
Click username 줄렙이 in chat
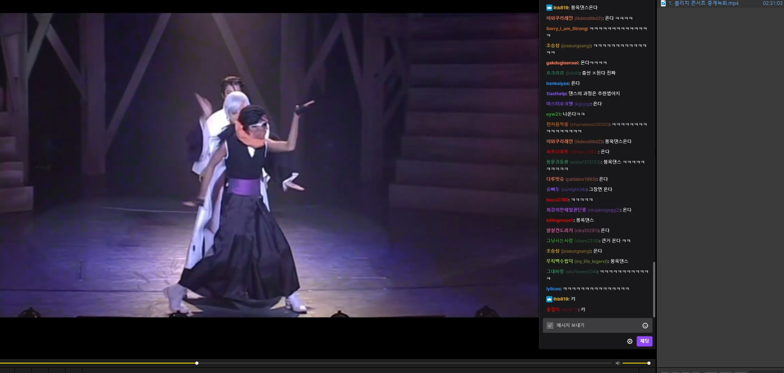[553, 310]
